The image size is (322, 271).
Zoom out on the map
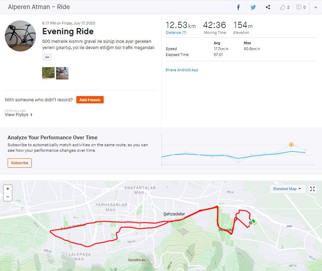8,197
